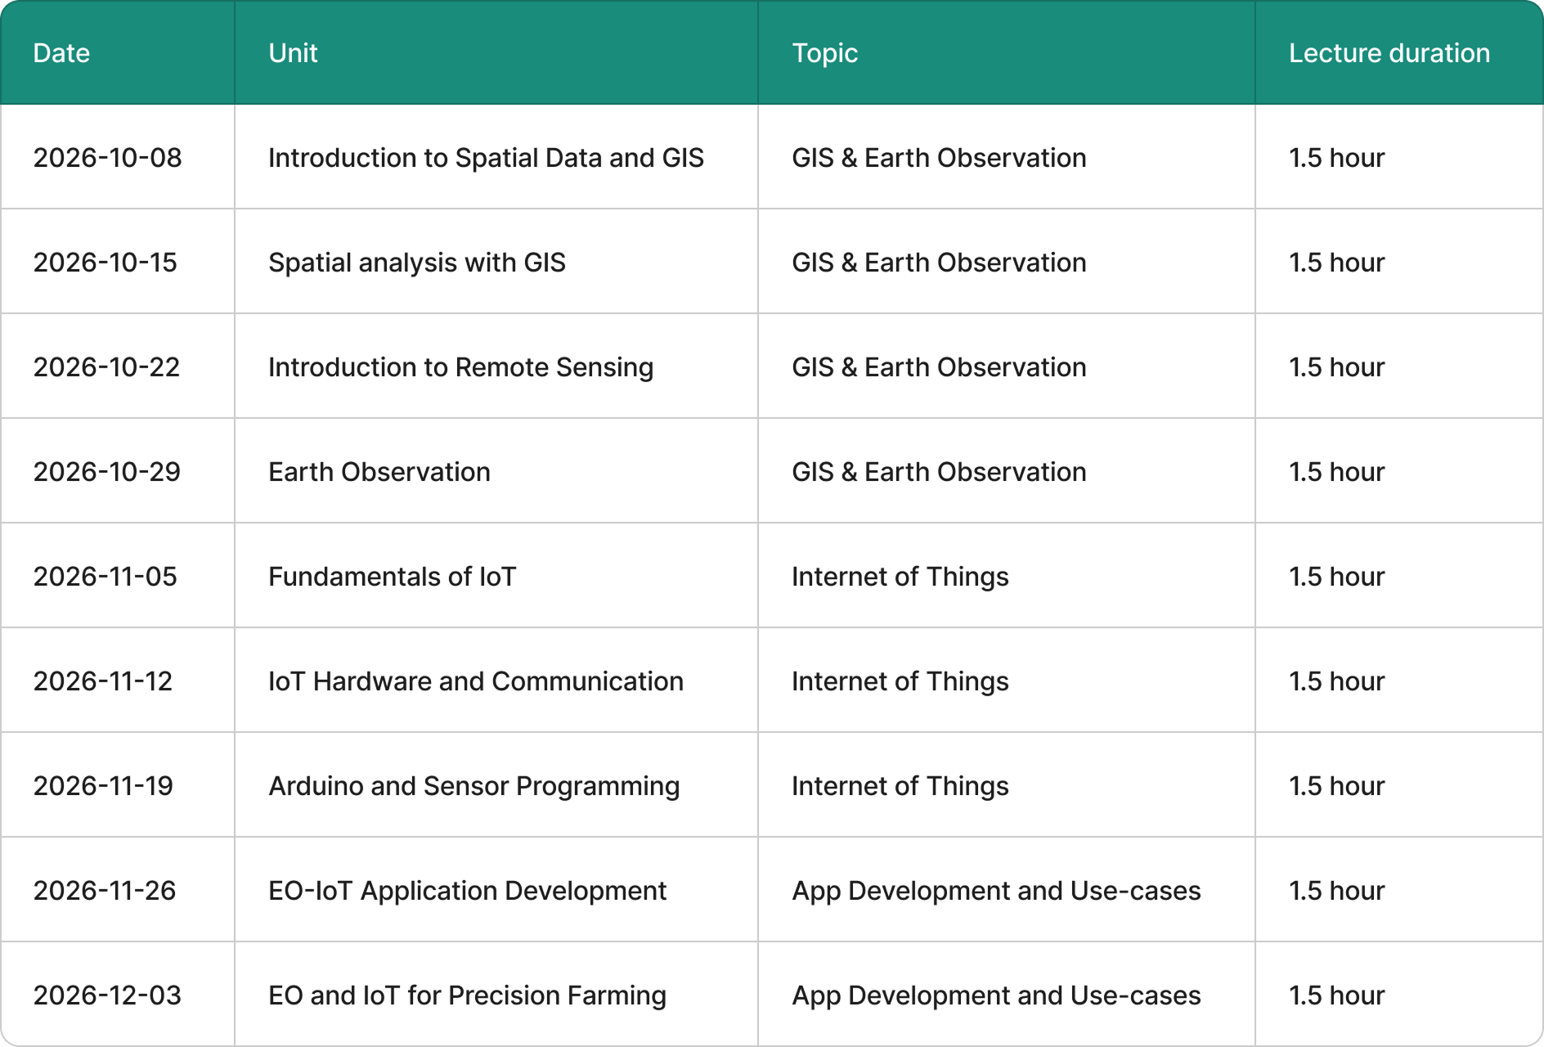
Task: Select the date 2026-11-26
Action: [105, 891]
